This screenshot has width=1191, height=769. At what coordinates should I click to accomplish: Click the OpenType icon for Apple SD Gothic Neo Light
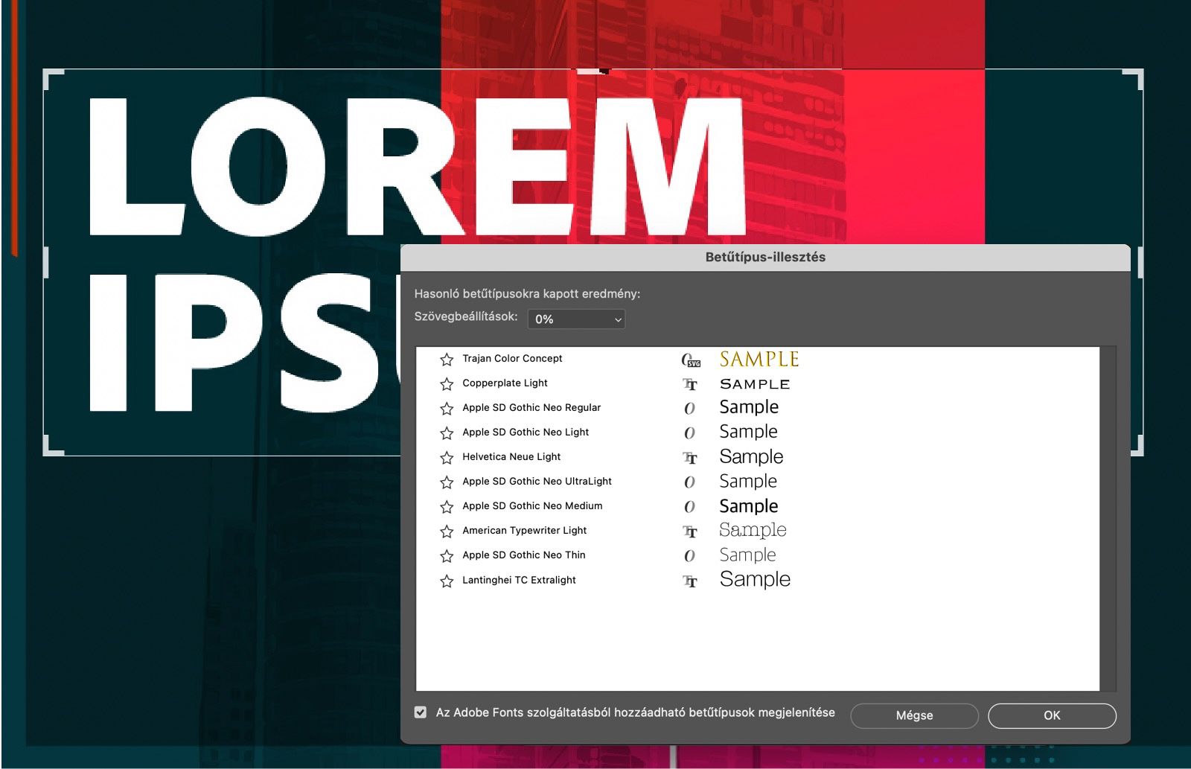[x=689, y=433]
